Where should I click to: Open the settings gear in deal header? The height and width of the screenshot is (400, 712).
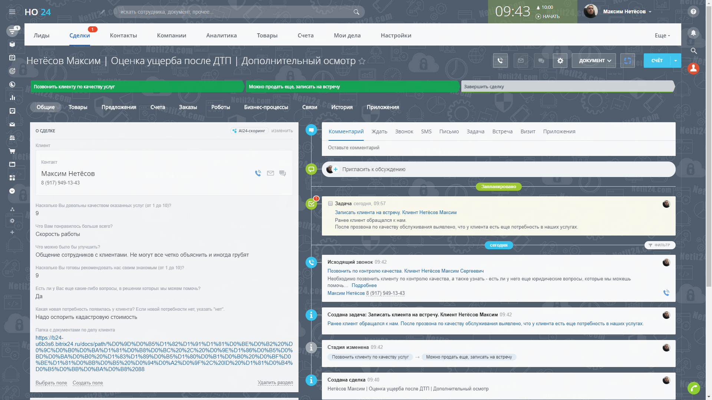(x=560, y=61)
